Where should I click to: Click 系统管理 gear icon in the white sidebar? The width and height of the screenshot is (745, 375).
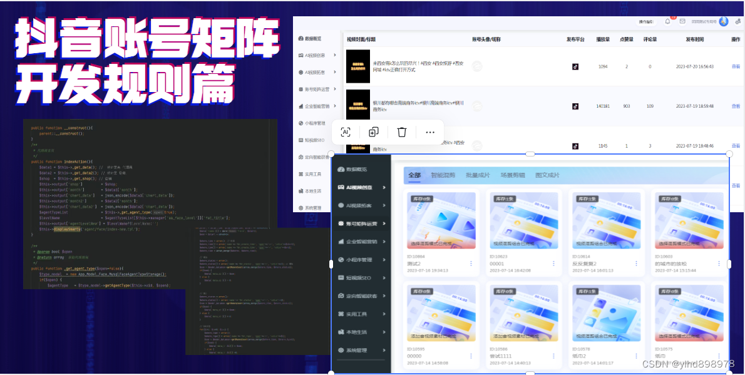click(x=301, y=208)
